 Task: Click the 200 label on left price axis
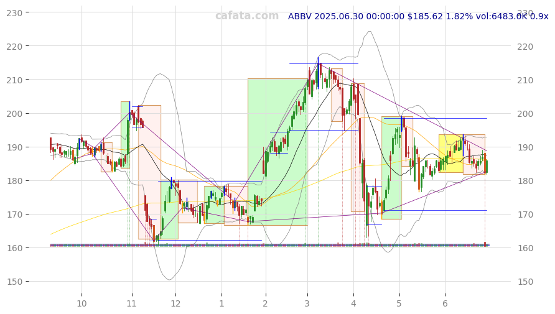(x=14, y=114)
